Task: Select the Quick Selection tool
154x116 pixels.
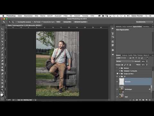Action: pos(2,38)
